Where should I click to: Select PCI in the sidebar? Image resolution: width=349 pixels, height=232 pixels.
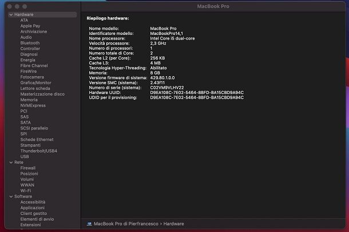[24, 111]
